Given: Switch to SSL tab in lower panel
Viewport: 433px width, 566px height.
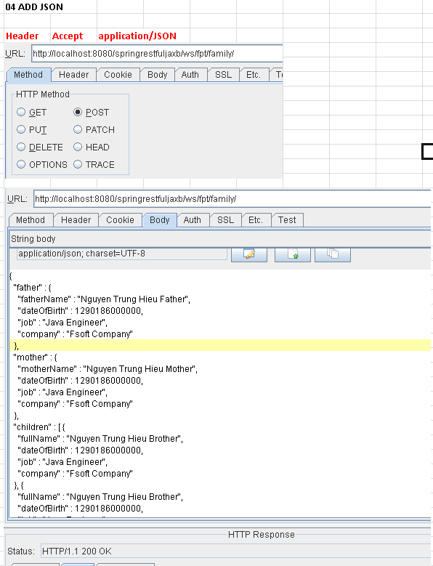Looking at the screenshot, I should click(x=225, y=220).
